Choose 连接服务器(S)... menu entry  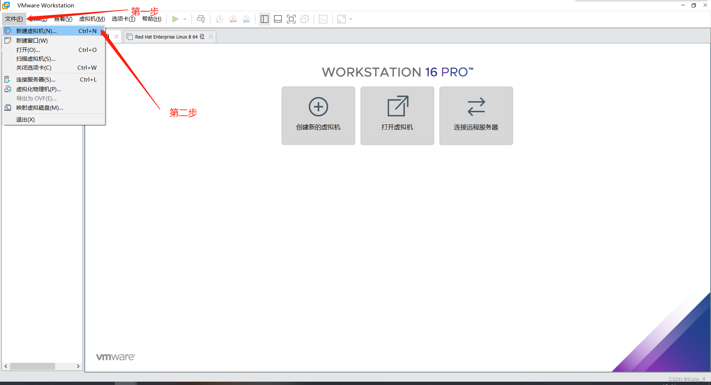coord(54,80)
